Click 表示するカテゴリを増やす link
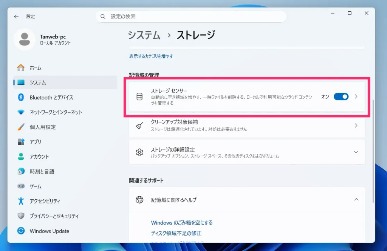The image size is (387, 251). tap(151, 56)
